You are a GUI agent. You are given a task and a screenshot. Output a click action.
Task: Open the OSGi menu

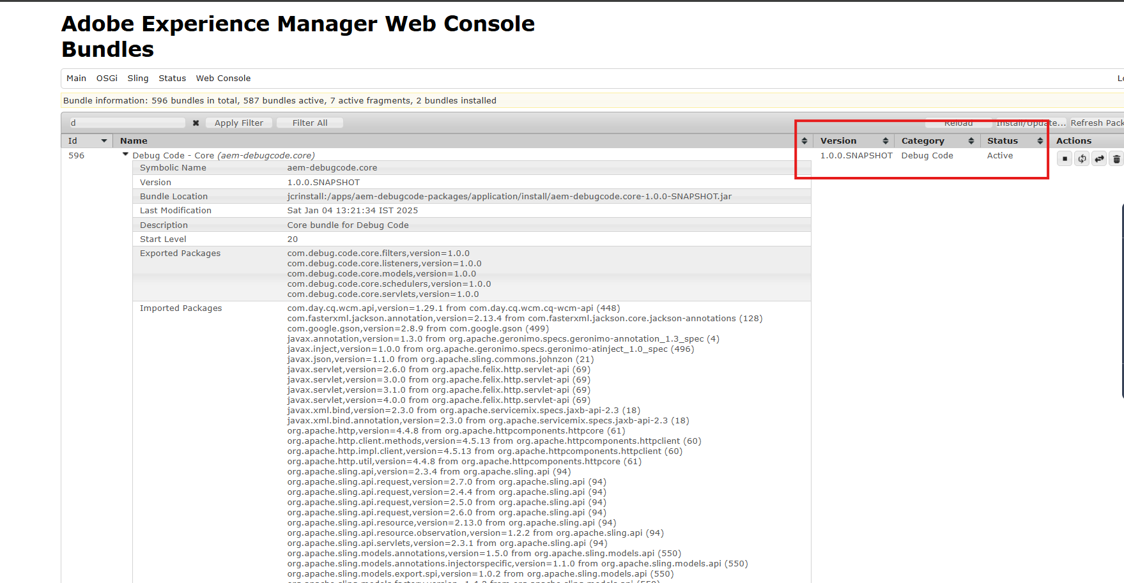pos(107,79)
